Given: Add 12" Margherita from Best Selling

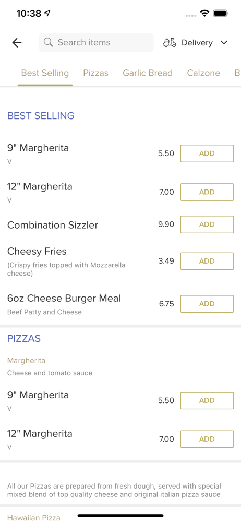Looking at the screenshot, I should [x=207, y=192].
